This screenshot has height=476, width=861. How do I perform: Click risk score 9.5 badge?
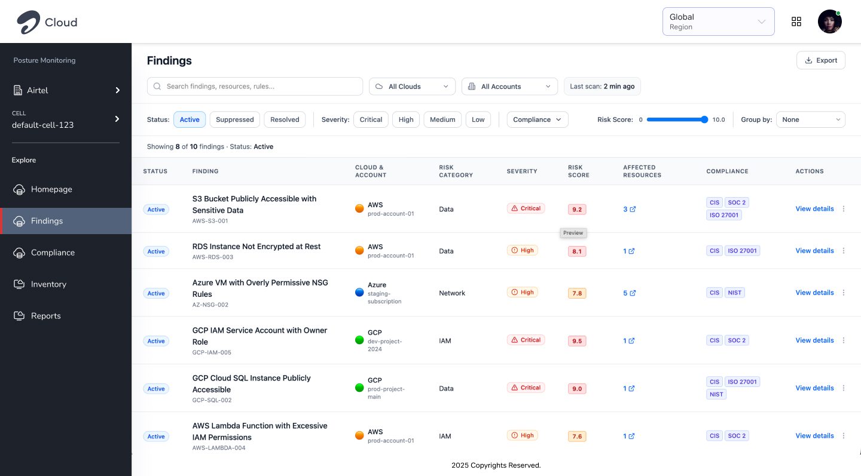(577, 341)
